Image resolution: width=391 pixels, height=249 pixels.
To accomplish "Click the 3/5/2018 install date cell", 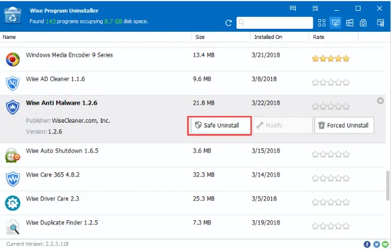I will (x=264, y=199).
